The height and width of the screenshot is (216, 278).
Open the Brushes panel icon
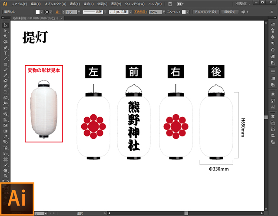point(273,30)
